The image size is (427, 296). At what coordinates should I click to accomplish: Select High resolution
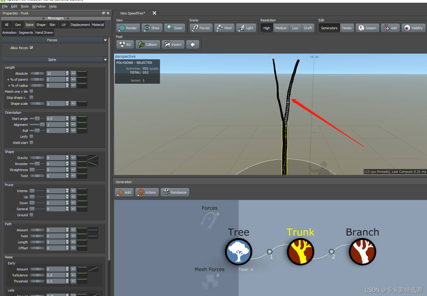click(x=267, y=28)
